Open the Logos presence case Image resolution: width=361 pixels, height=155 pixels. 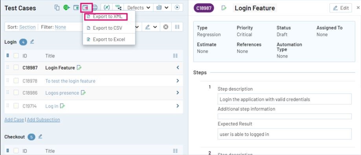click(x=62, y=93)
